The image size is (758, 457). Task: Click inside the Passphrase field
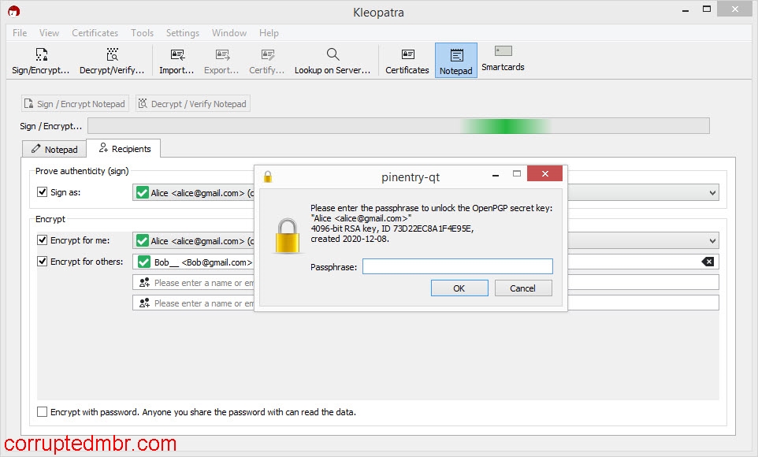point(457,266)
